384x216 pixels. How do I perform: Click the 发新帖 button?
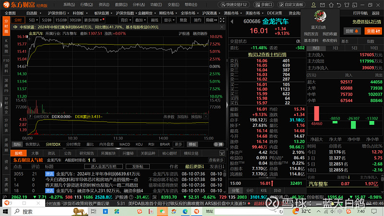click(x=138, y=167)
